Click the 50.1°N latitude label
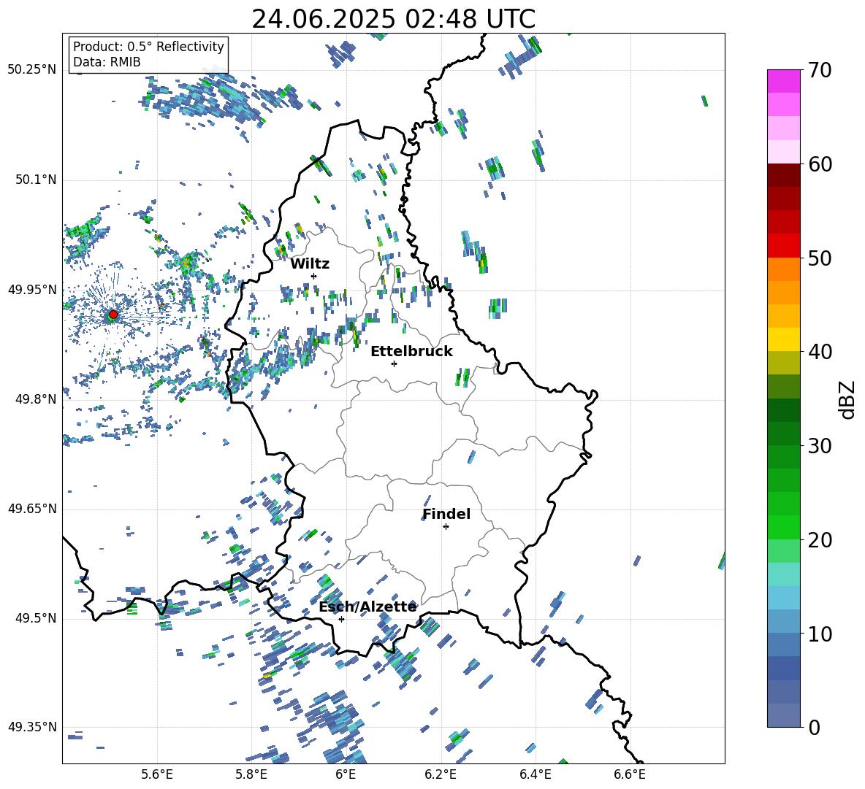The image size is (865, 789). pyautogui.click(x=36, y=180)
